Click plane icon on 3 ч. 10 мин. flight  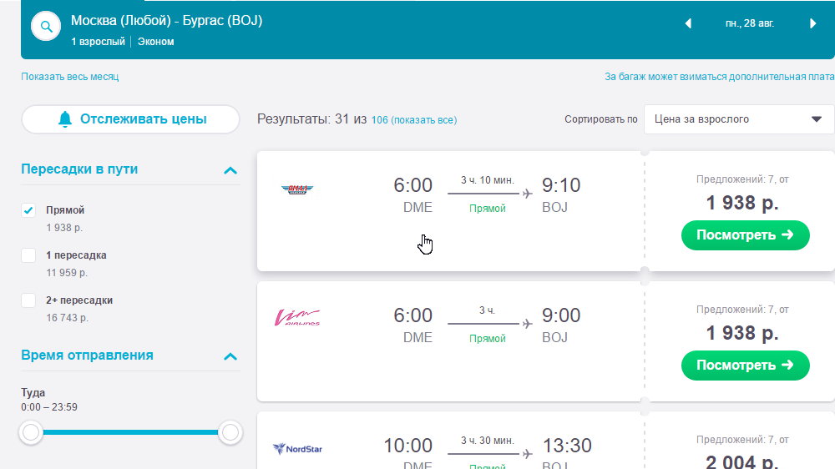(527, 194)
